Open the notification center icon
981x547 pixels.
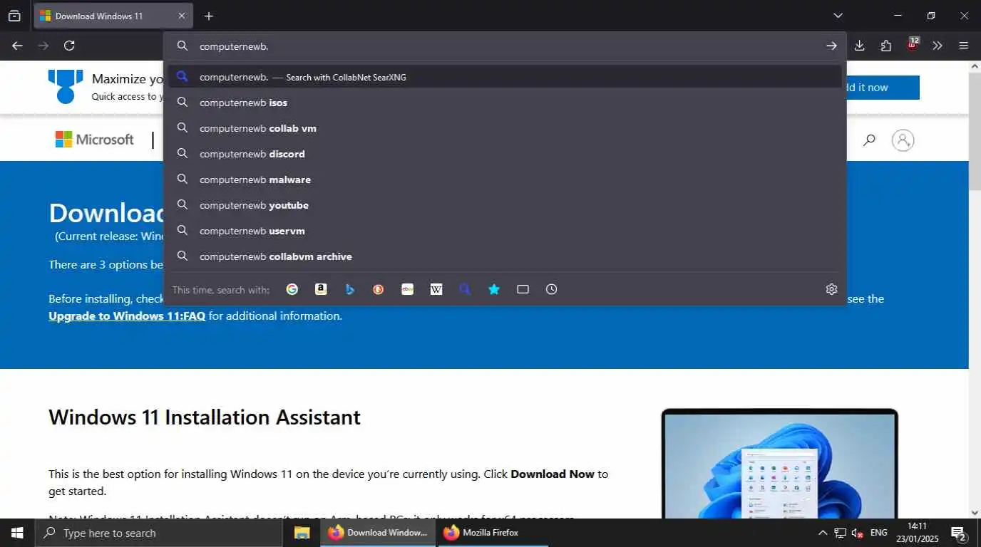click(958, 533)
